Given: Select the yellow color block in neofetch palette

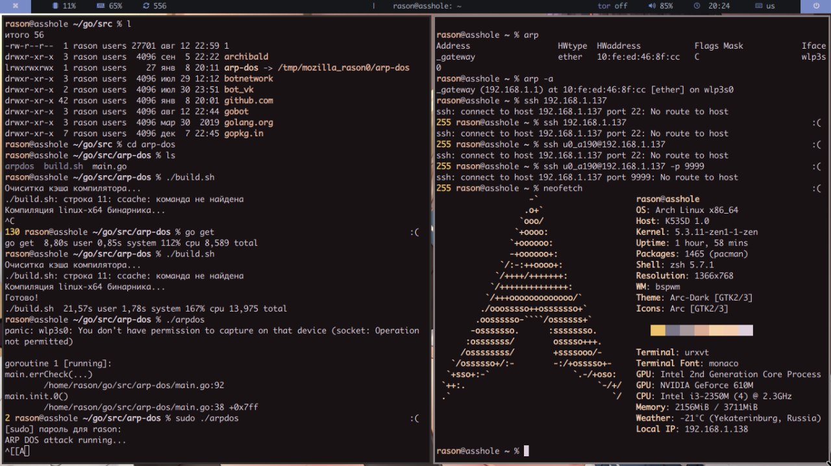Looking at the screenshot, I should [x=658, y=330].
